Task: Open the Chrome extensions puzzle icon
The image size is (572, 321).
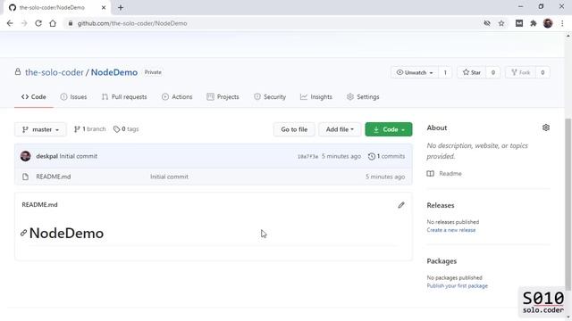Action: pos(534,23)
